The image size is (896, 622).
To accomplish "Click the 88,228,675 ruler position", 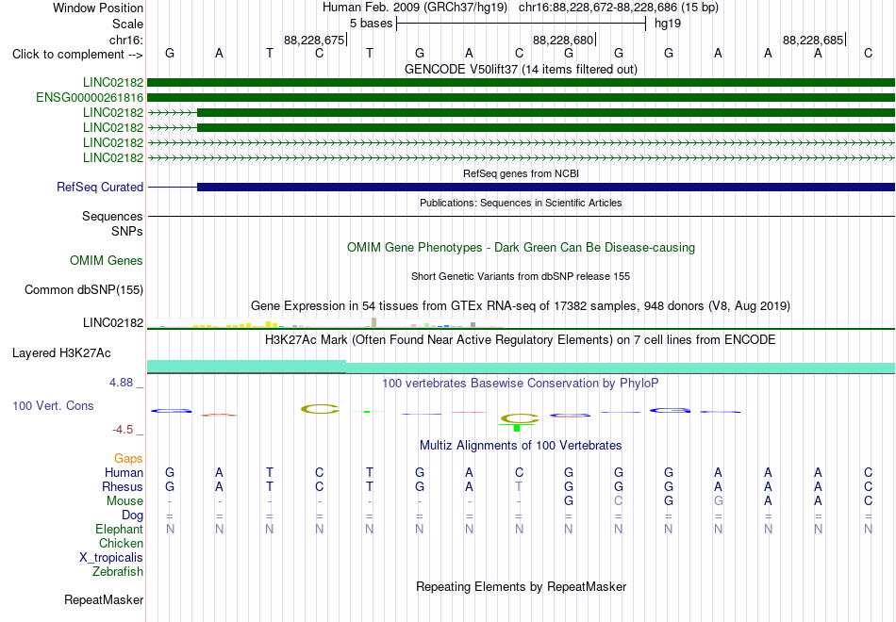I will 314,40.
